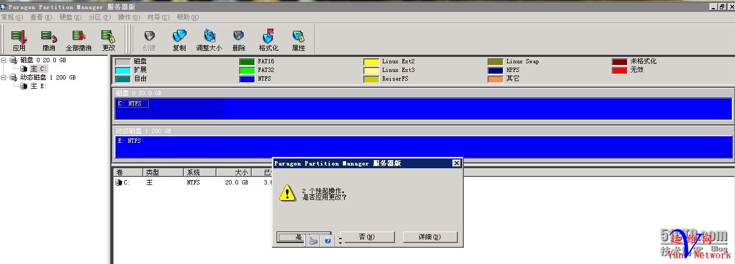The image size is (735, 264).
Task: Select 主 E: in the disk tree
Action: coord(38,87)
